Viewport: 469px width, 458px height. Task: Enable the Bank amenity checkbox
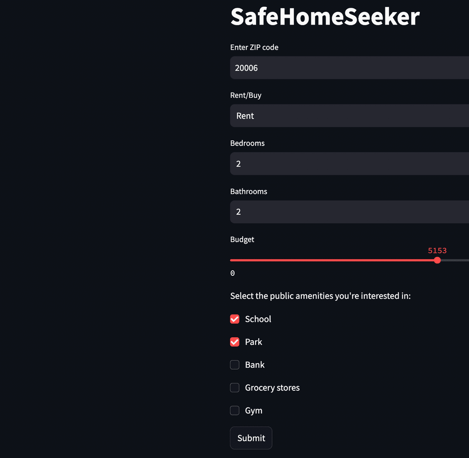pos(234,365)
